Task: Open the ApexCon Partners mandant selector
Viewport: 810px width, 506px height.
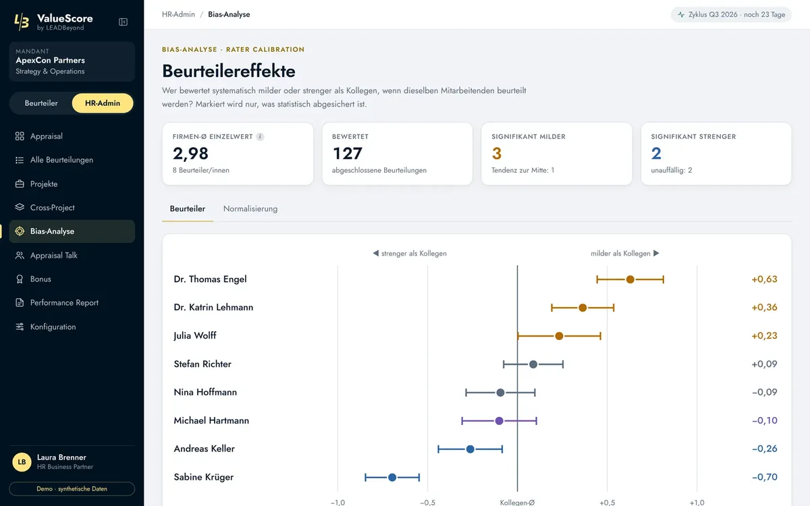Action: point(72,61)
